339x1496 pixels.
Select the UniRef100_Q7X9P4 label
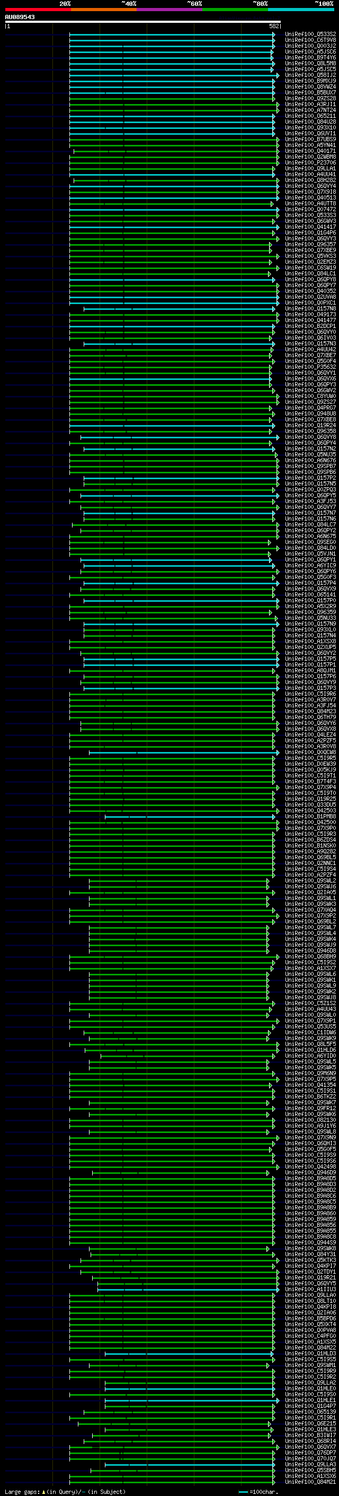(310, 788)
